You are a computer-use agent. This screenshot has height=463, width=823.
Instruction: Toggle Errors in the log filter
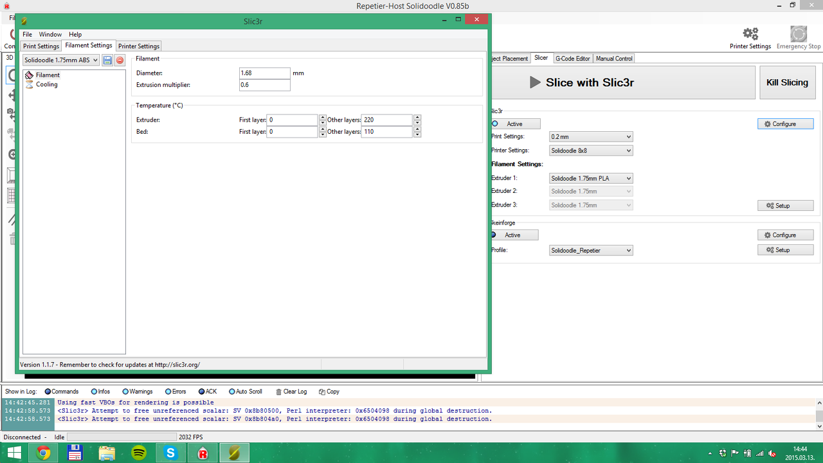pos(176,392)
